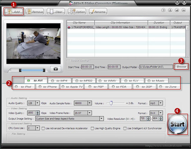The width and height of the screenshot is (191, 149).
Task: Adjust the Video Quality spinner arrows
Action: (38, 113)
